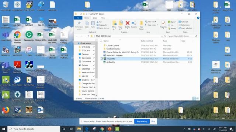Click the Search Math 2401 Design box

(x=182, y=36)
